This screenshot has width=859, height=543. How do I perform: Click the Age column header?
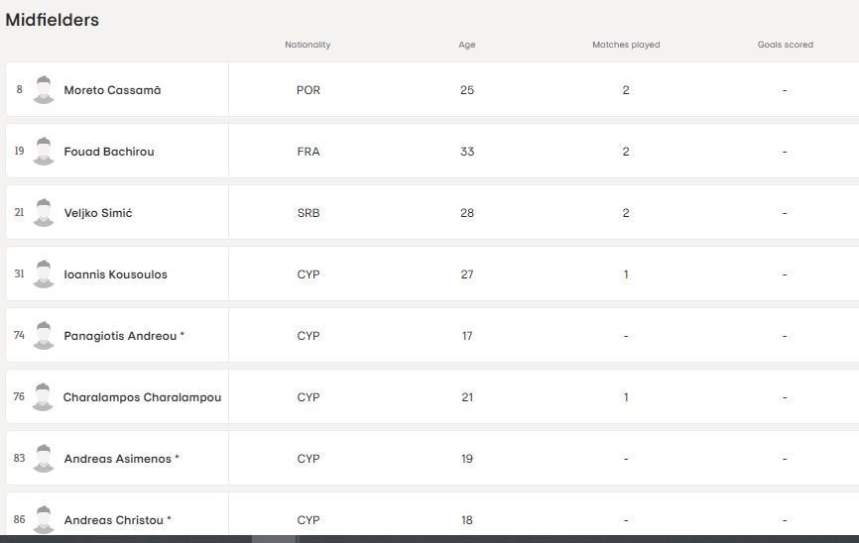(467, 45)
